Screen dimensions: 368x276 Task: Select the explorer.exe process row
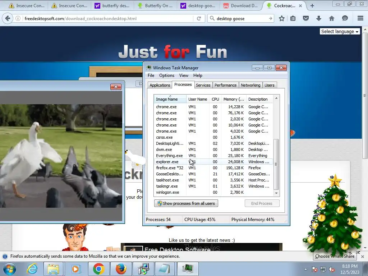coord(213,162)
